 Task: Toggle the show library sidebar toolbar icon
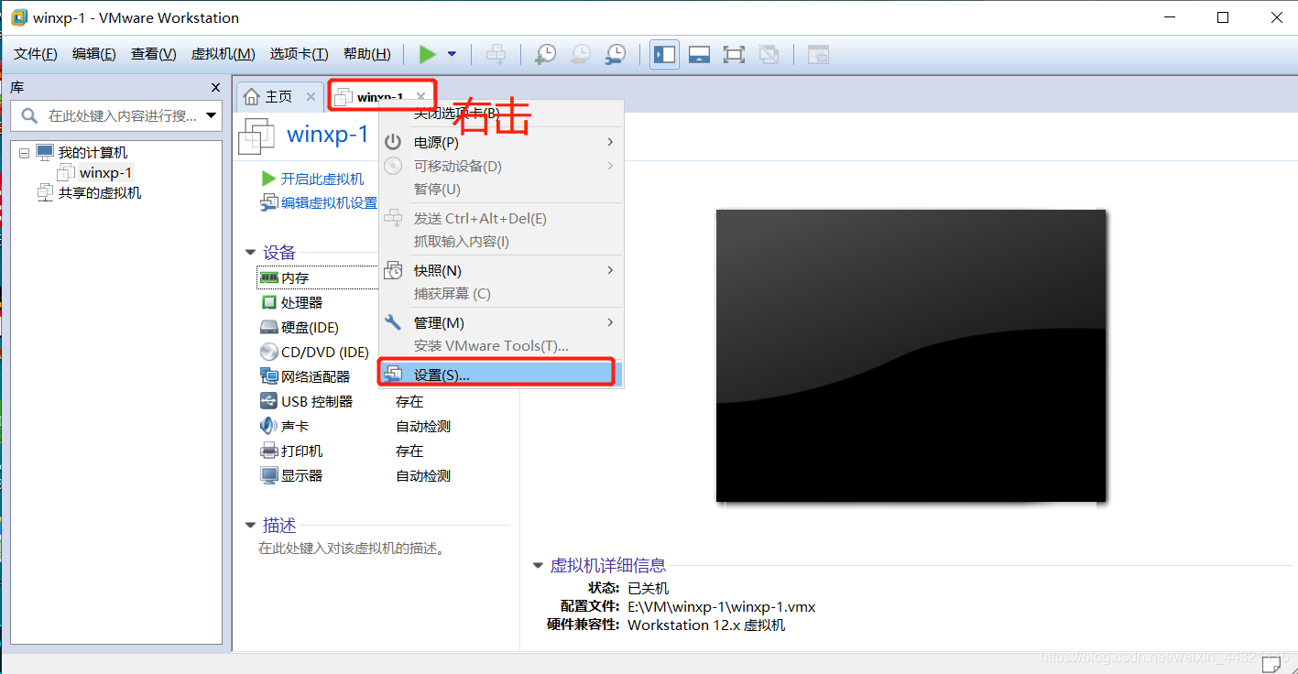pos(664,54)
